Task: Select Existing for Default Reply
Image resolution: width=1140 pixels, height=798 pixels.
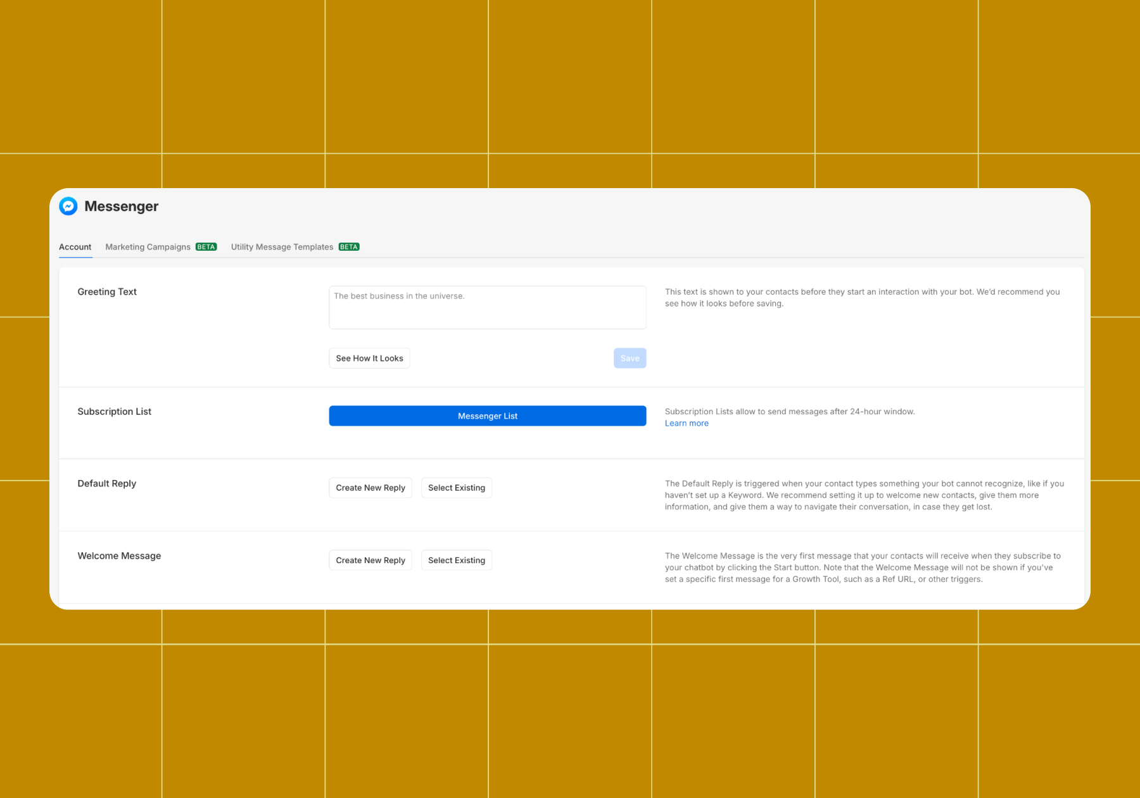Action: tap(457, 488)
